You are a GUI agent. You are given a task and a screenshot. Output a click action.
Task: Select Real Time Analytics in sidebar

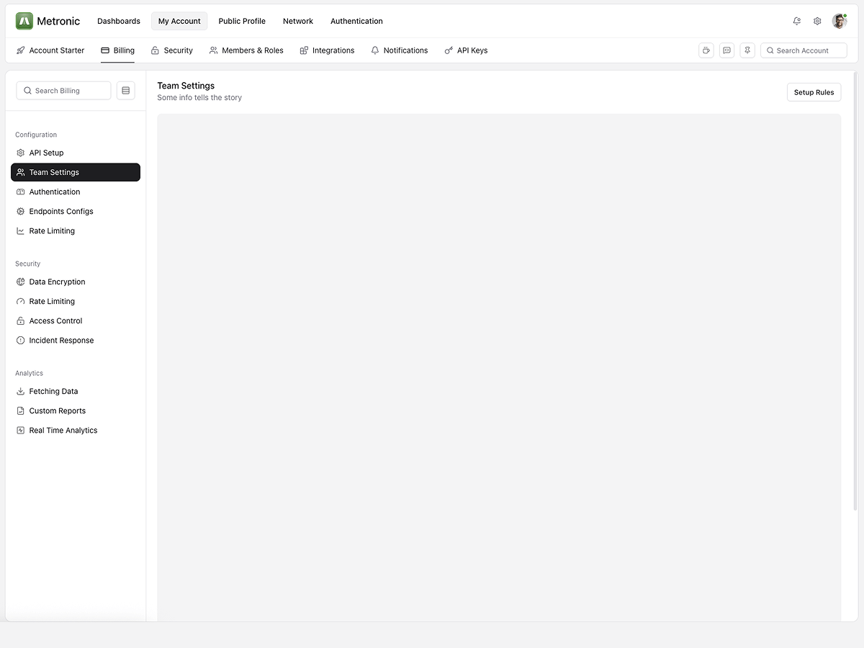click(63, 431)
